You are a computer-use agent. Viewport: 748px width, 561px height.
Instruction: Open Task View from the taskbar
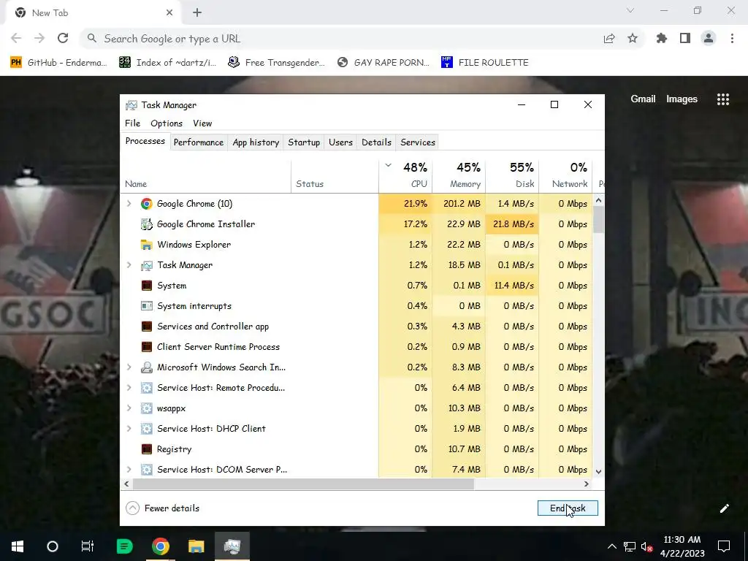pos(88,546)
